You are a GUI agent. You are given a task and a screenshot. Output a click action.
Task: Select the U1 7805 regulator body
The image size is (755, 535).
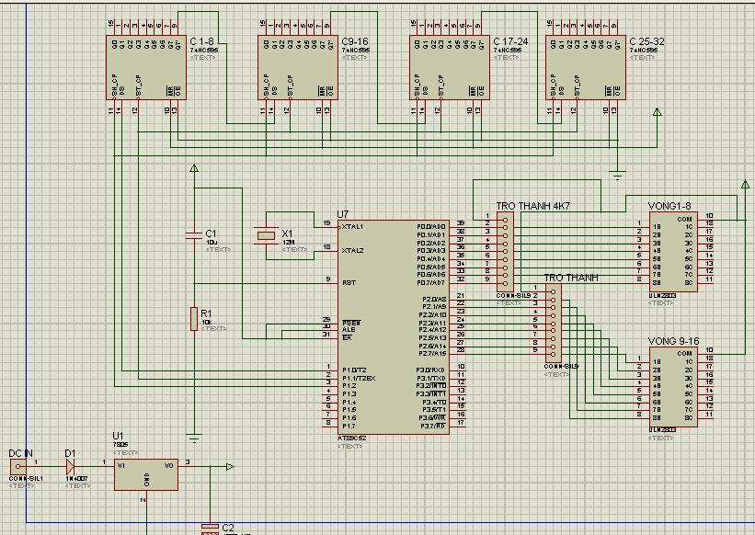[146, 474]
